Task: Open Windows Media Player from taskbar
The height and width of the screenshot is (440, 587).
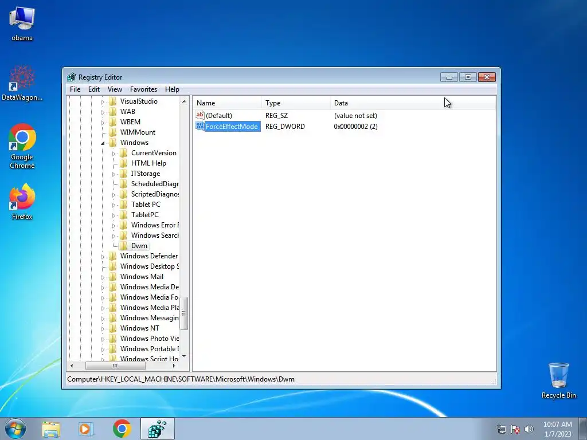Action: click(x=86, y=429)
